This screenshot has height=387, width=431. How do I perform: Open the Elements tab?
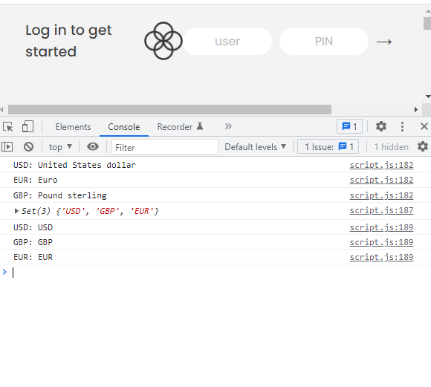73,127
